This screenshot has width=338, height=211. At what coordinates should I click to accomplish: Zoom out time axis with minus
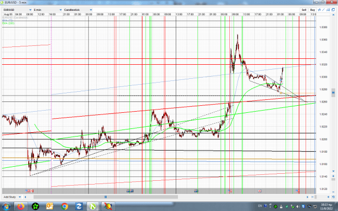[313, 197]
